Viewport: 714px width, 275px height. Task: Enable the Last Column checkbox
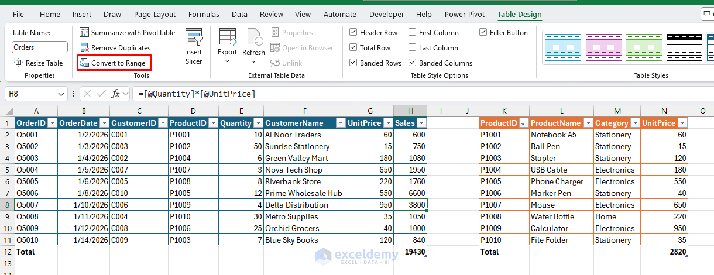tap(413, 48)
